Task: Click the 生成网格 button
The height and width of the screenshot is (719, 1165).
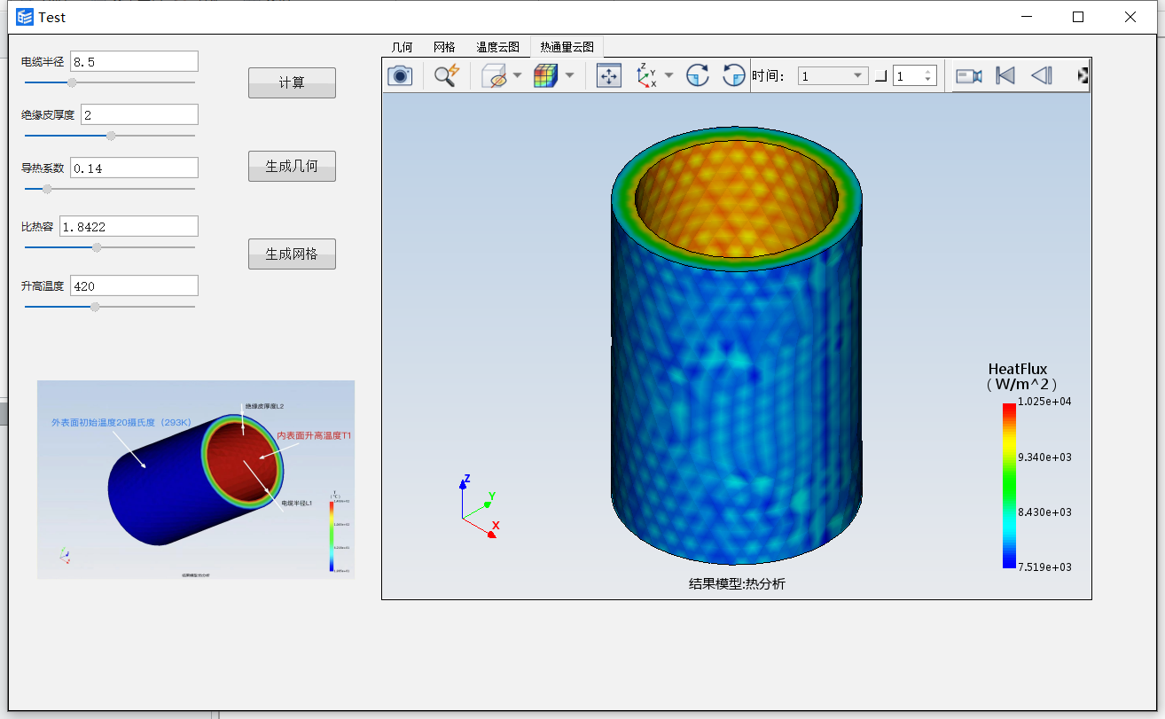Action: (x=292, y=254)
